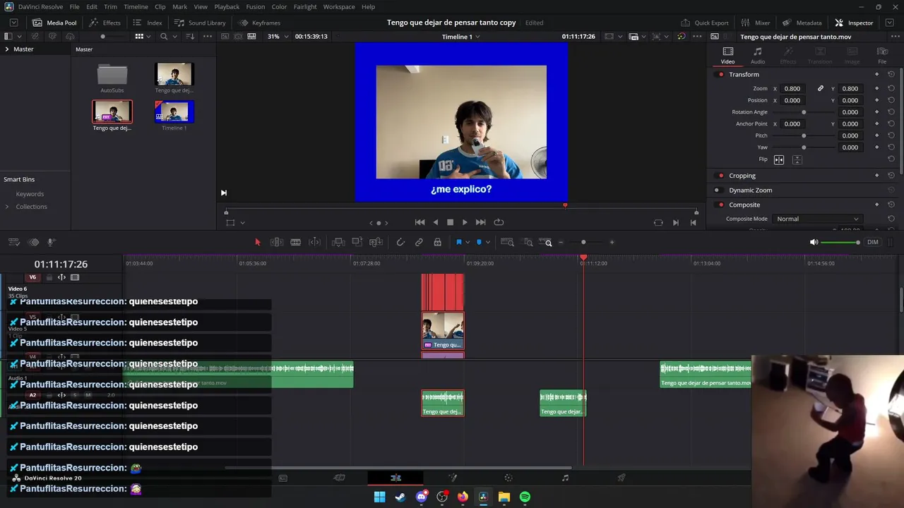This screenshot has width=904, height=508.
Task: Open the Sound Library panel
Action: [x=200, y=23]
